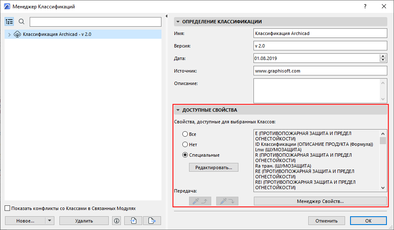Click scroll down arrow in properties list
This screenshot has height=230, width=394.
click(x=383, y=187)
